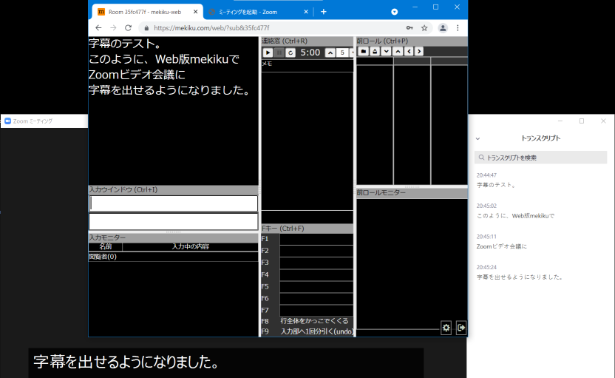Click the 名前 column header
The height and width of the screenshot is (378, 615).
(106, 246)
